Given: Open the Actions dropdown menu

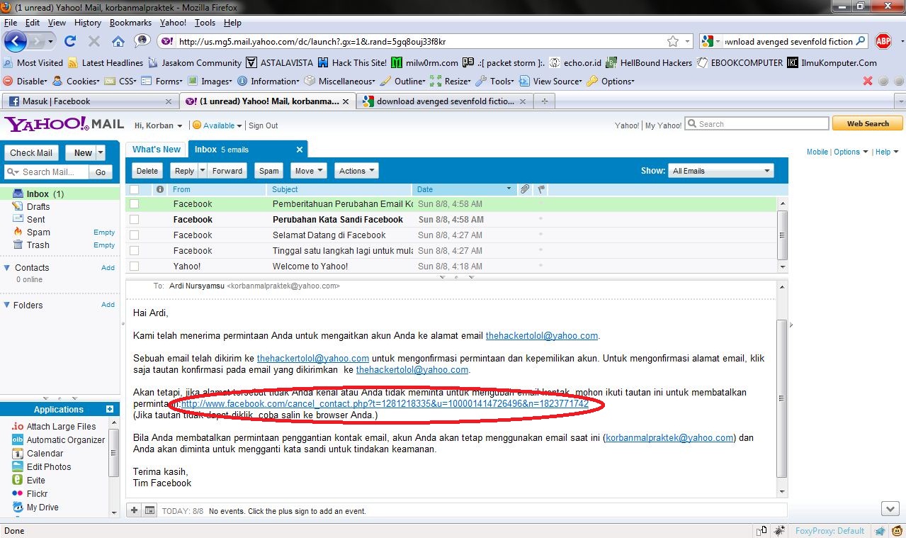Looking at the screenshot, I should coord(356,171).
